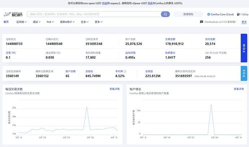Image resolution: width=249 pixels, height=147 pixels.
Task: Click the 连接钱包 button
Action: [188, 14]
